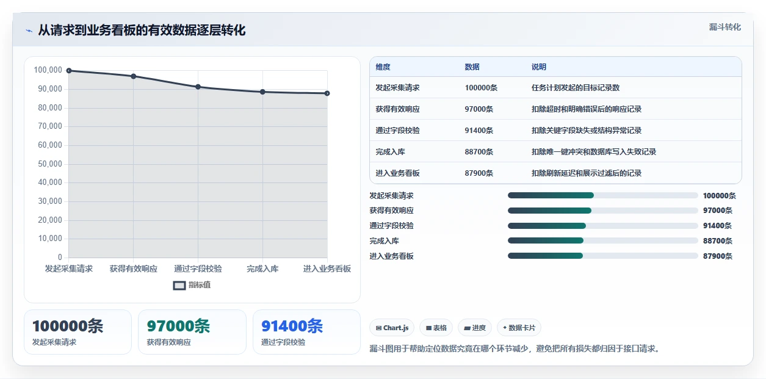Click the chart point above 完成入库

262,92
